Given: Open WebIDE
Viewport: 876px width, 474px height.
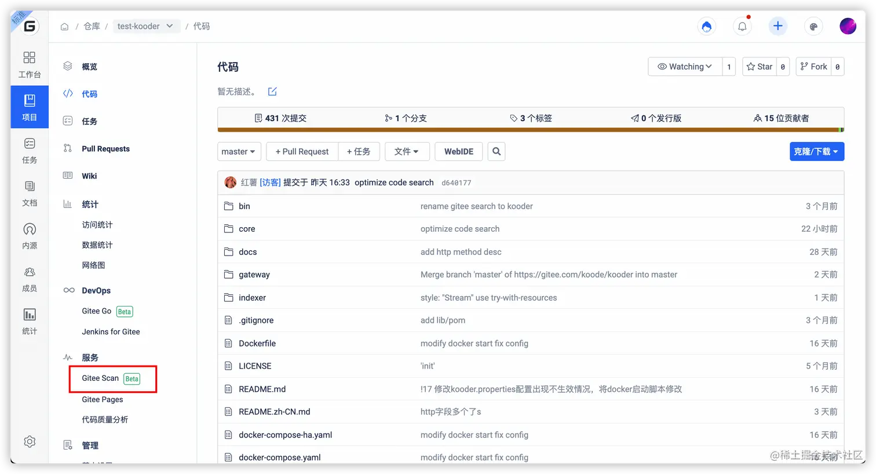Looking at the screenshot, I should (459, 151).
